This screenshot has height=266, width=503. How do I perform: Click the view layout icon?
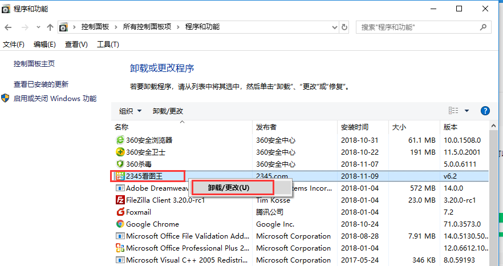click(x=453, y=111)
